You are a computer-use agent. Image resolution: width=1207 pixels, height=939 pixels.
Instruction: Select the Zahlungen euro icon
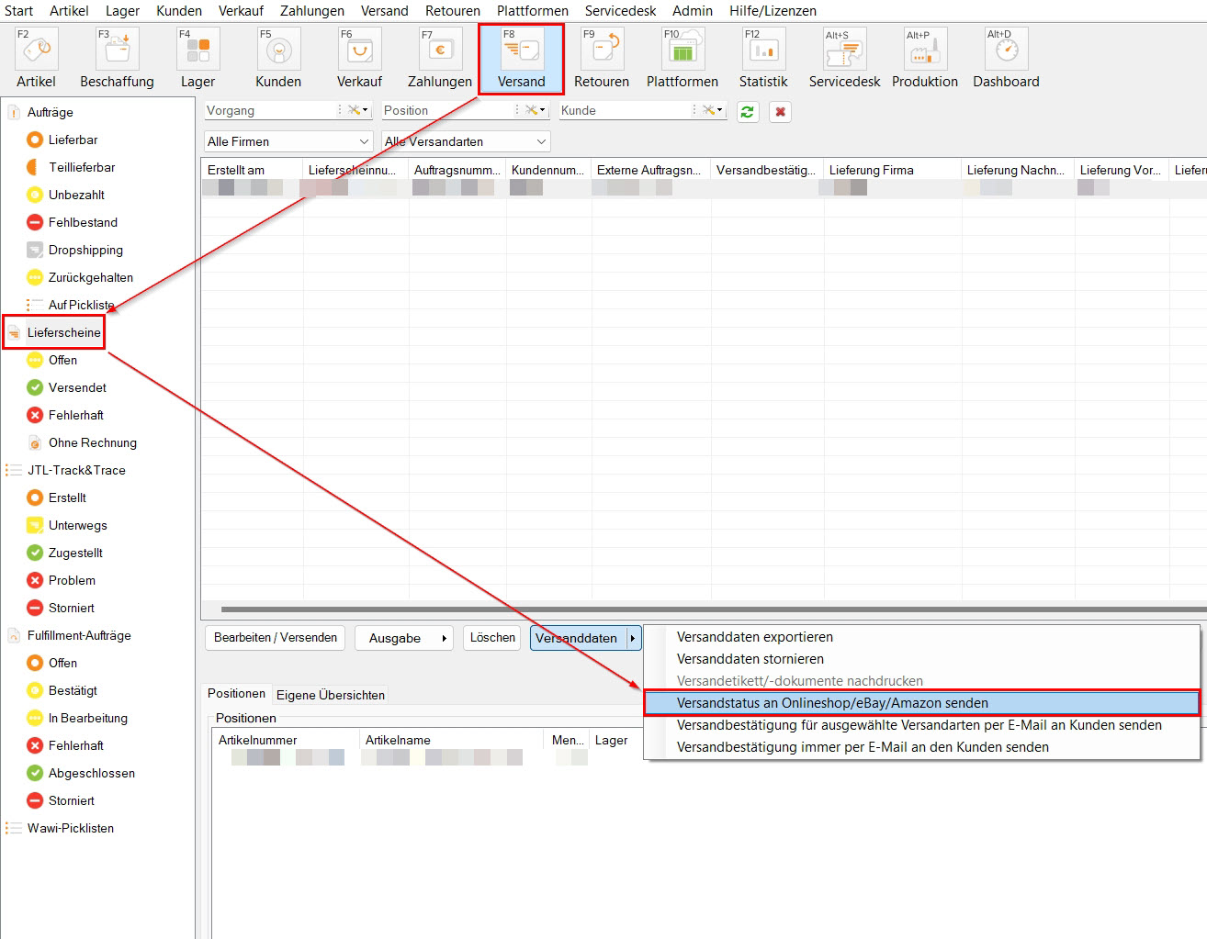(440, 50)
